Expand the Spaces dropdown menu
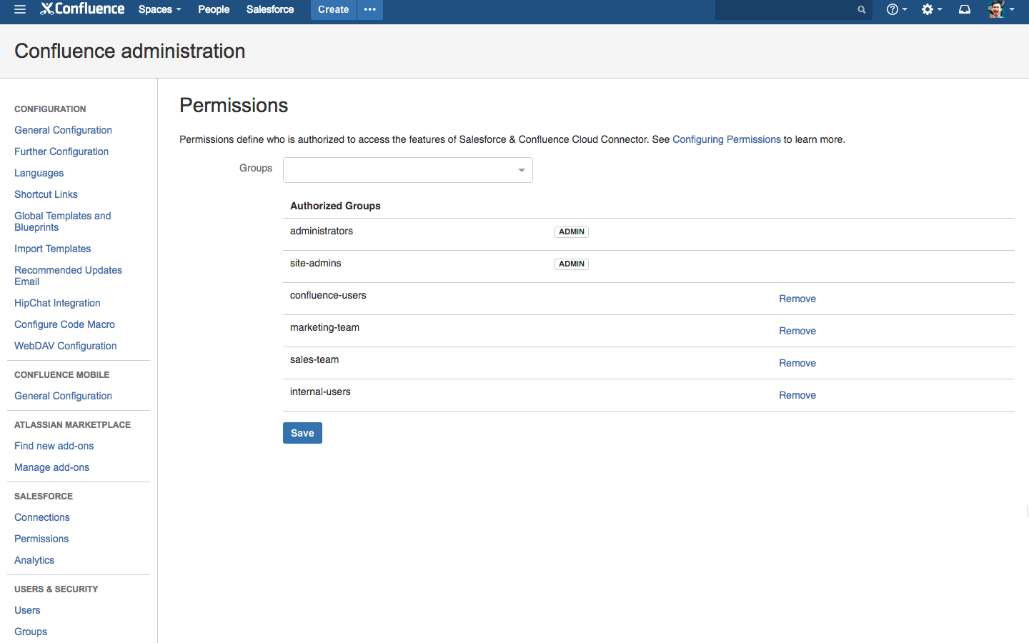The width and height of the screenshot is (1029, 643). point(159,9)
